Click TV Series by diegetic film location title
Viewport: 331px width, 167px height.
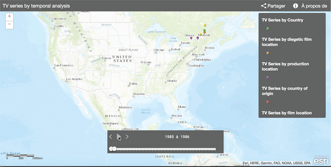(287, 42)
